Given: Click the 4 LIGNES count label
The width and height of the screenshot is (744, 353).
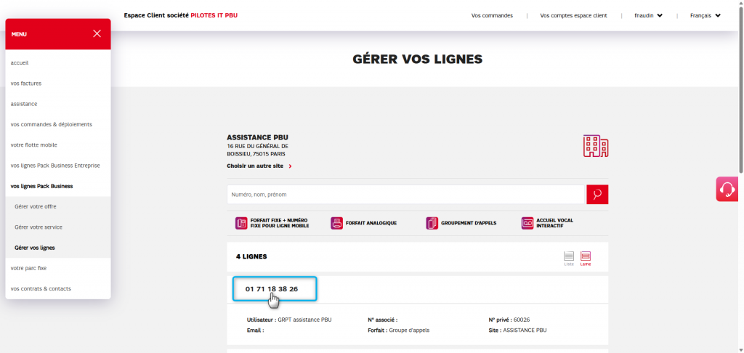Looking at the screenshot, I should [251, 256].
